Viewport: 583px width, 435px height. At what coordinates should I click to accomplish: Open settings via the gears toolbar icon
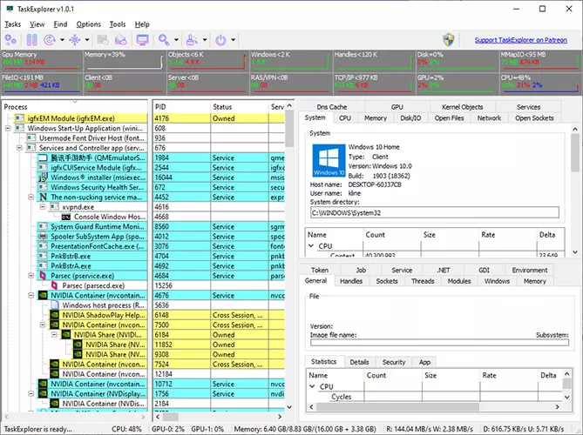coord(10,40)
